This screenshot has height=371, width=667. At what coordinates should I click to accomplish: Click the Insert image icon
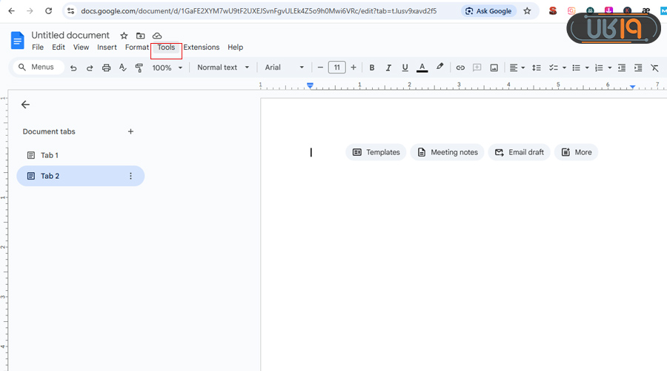[494, 68]
